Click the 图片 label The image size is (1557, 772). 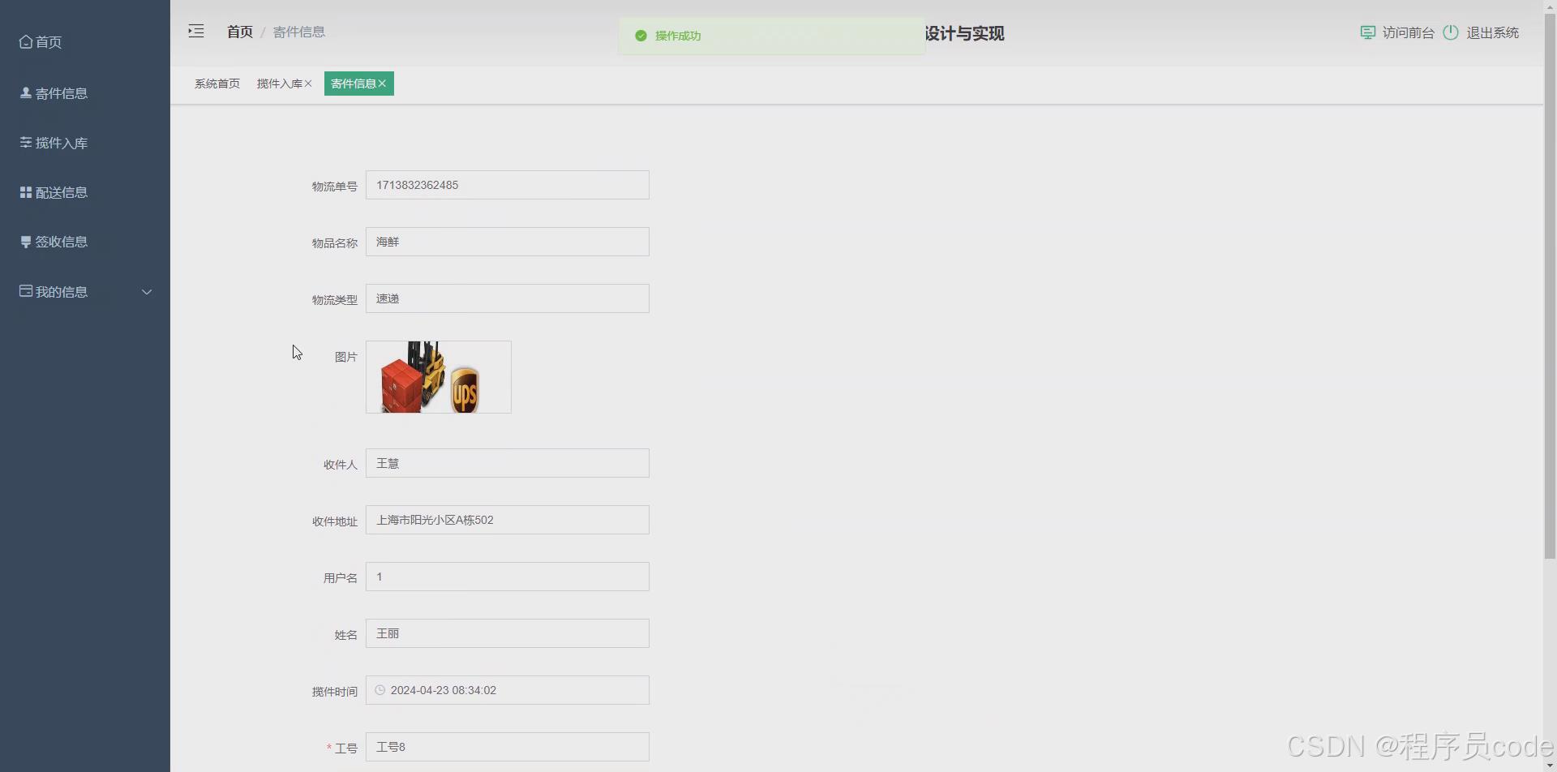tap(346, 357)
